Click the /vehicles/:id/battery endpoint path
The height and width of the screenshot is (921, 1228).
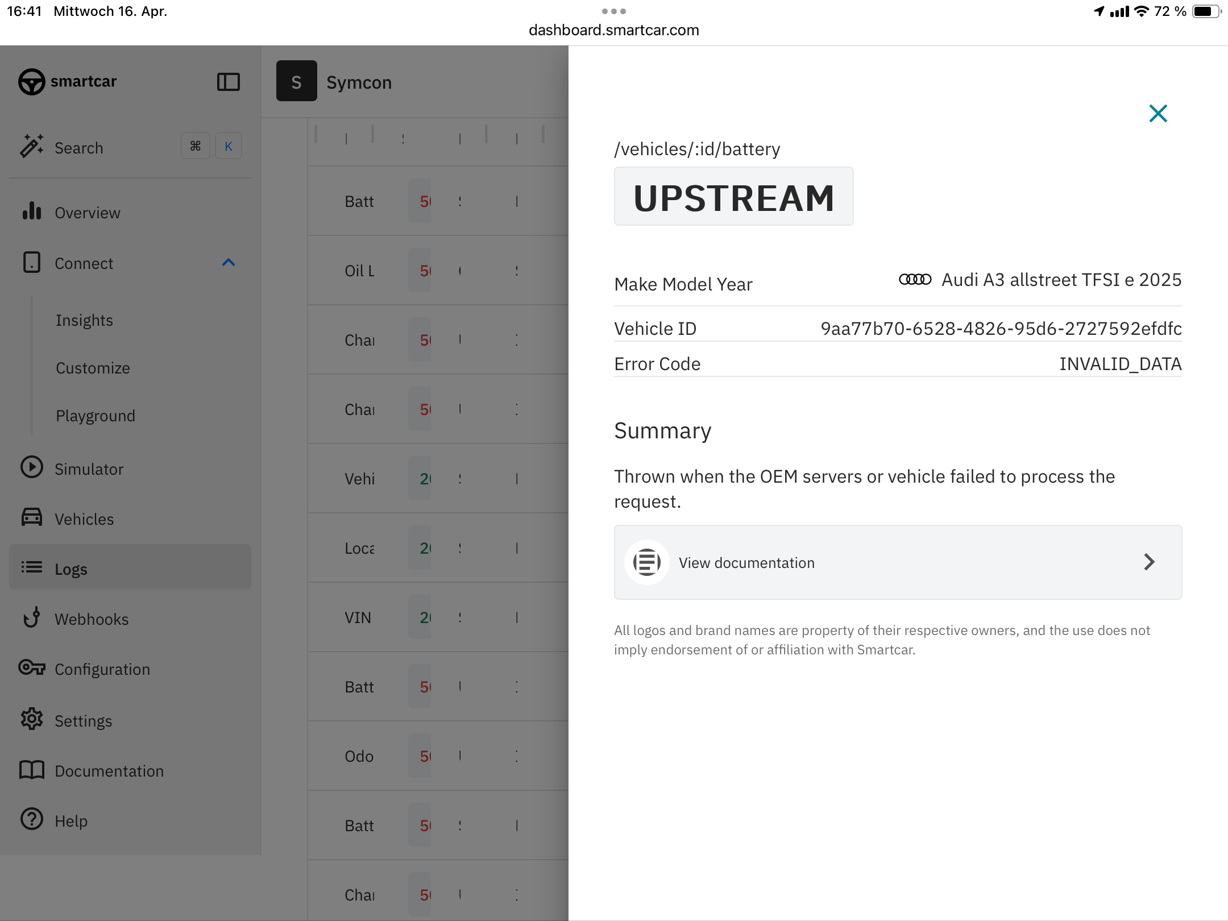point(697,149)
